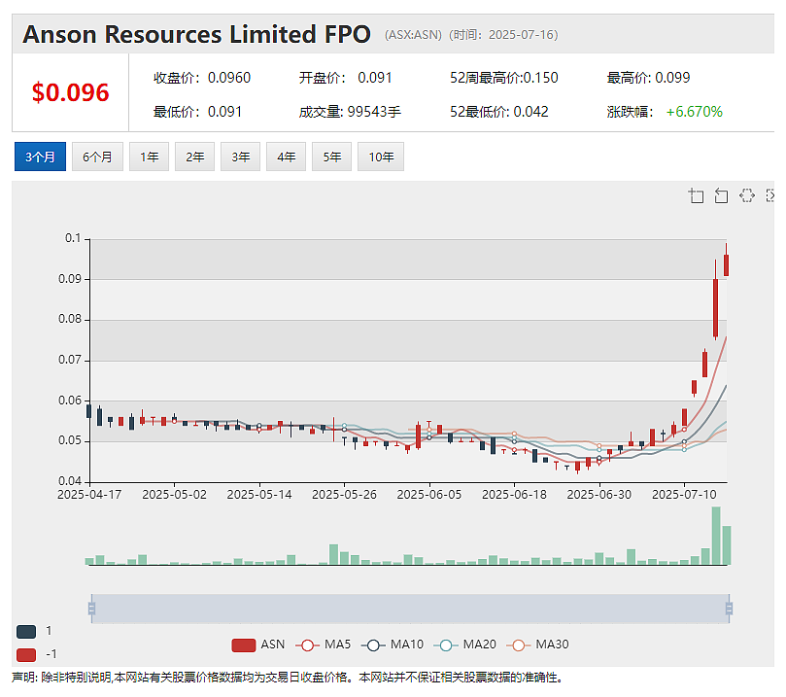Click the 收盘价 0.0960 text
Viewport: 786px width, 697px height.
[202, 78]
